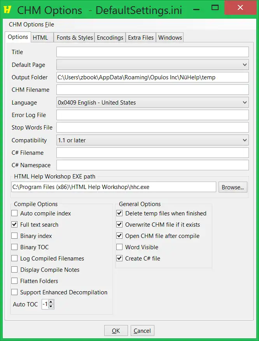The height and width of the screenshot is (341, 259).
Task: Open the Encodings tab
Action: point(110,38)
